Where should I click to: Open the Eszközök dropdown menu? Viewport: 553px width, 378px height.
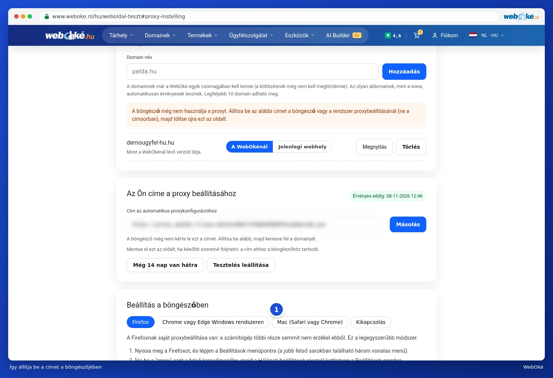[x=300, y=35]
